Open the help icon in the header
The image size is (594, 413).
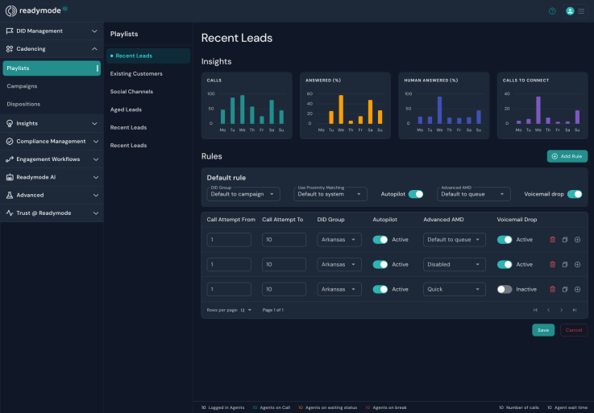point(552,11)
